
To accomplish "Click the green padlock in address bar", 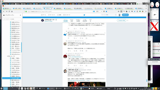I will click(x=26, y=11).
